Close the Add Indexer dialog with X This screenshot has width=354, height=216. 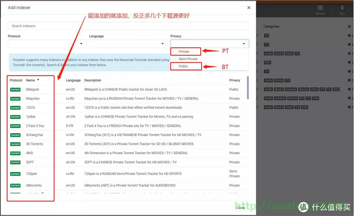249,8
